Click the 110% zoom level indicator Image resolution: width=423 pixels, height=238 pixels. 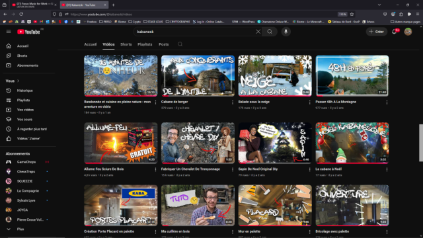click(342, 15)
